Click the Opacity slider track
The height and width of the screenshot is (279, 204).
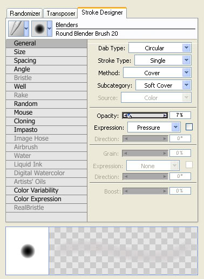pyautogui.click(x=145, y=115)
